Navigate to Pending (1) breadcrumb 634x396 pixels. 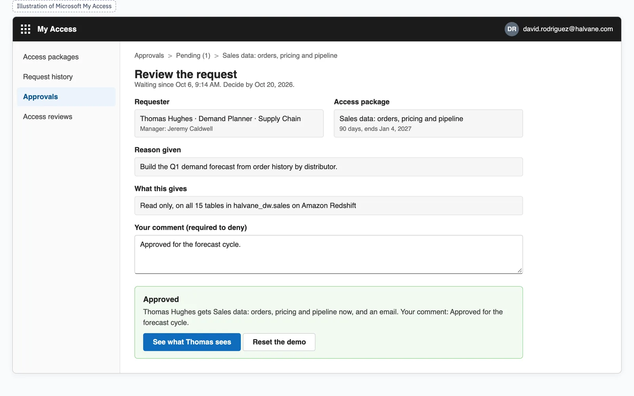pos(193,55)
